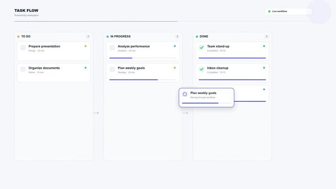This screenshot has width=336, height=189.
Task: Click the green dot on Team stand-up card
Action: coord(264,46)
